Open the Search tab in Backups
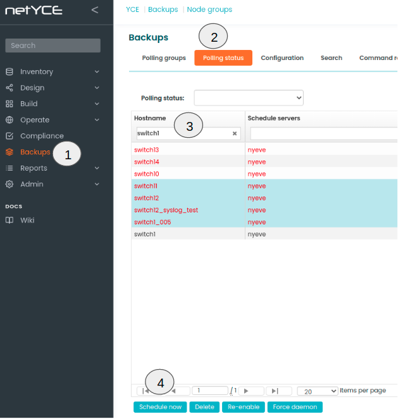This screenshot has width=408, height=419. [x=331, y=58]
